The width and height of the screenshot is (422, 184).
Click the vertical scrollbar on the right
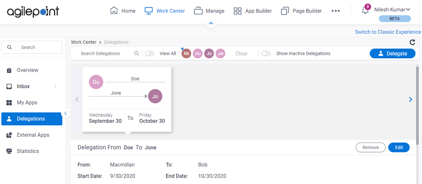[x=418, y=105]
